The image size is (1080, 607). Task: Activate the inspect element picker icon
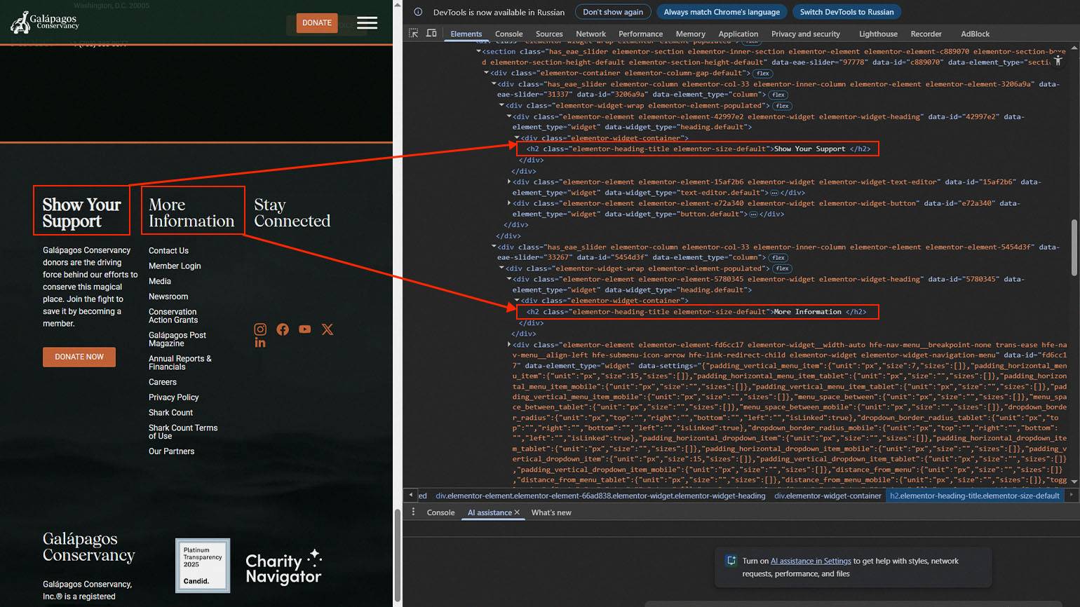point(414,34)
